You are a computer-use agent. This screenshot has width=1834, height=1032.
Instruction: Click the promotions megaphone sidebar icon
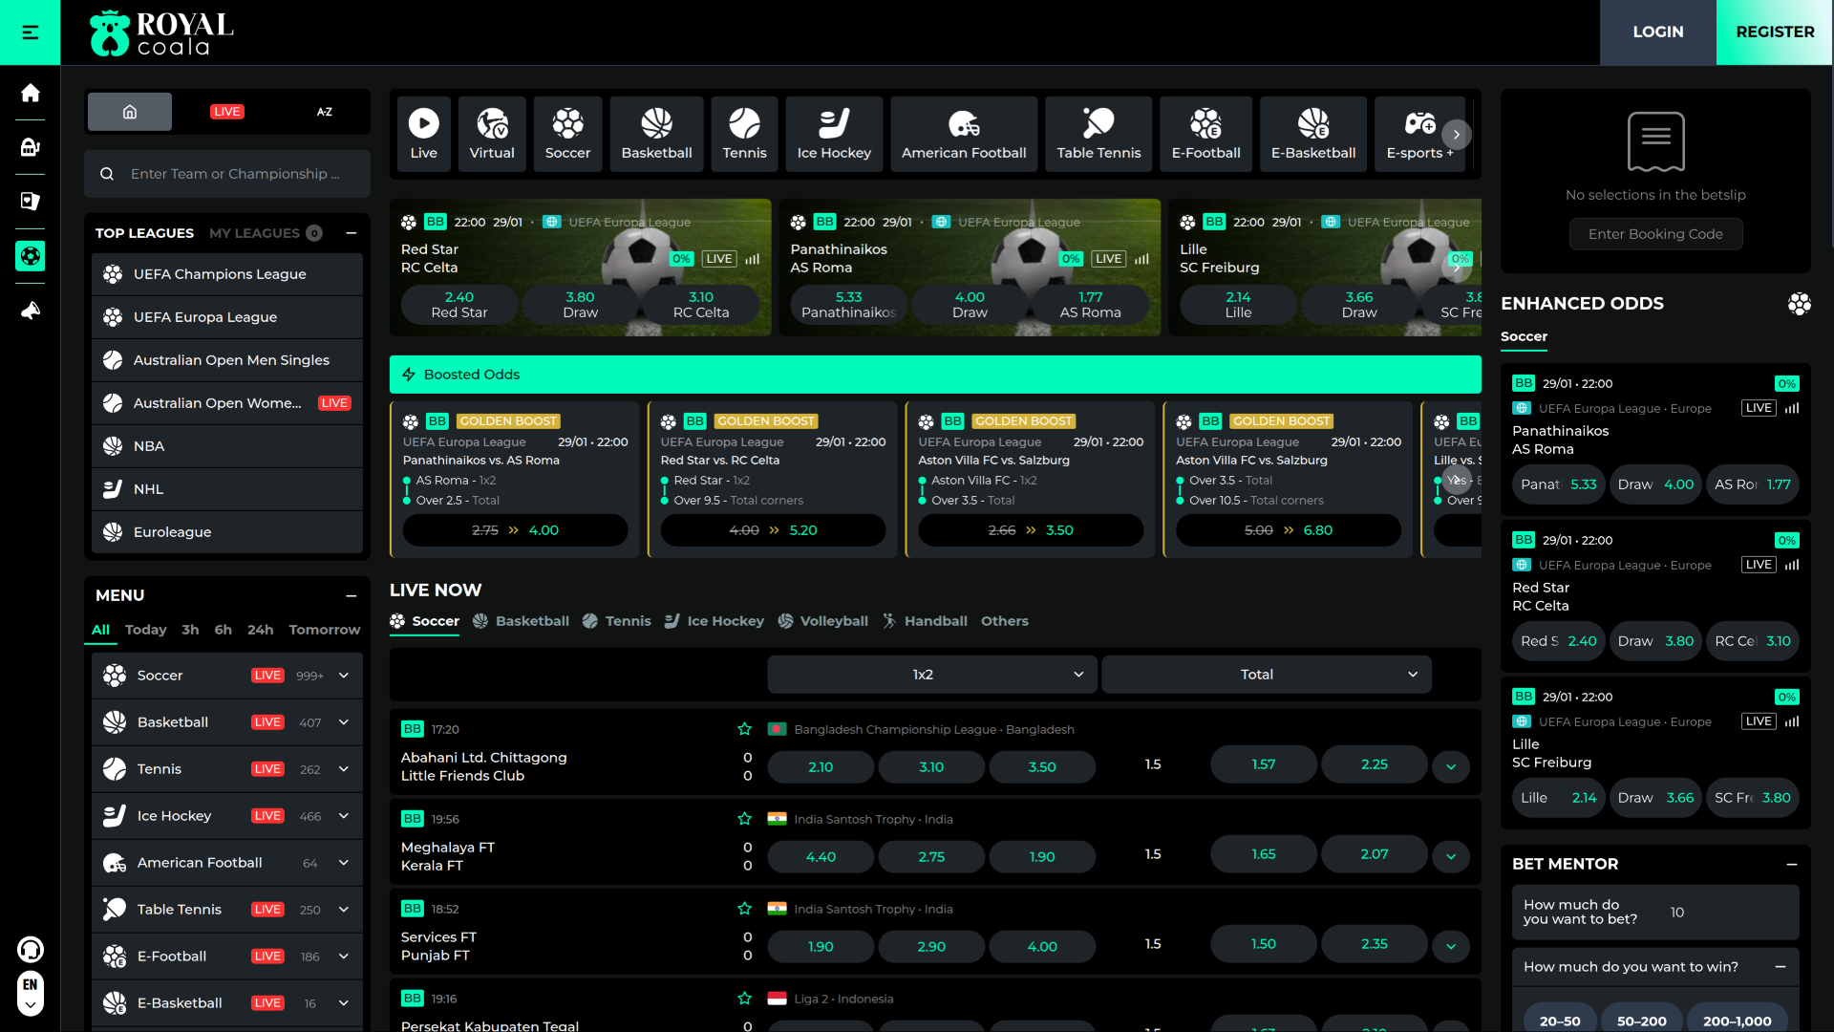(31, 311)
